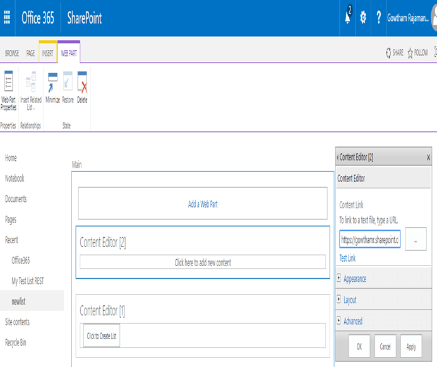Click the Add a Web Part link
Screen dimensions: 437x367
click(203, 204)
